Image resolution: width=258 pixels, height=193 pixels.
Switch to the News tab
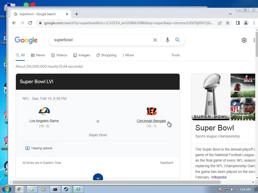pyautogui.click(x=38, y=55)
